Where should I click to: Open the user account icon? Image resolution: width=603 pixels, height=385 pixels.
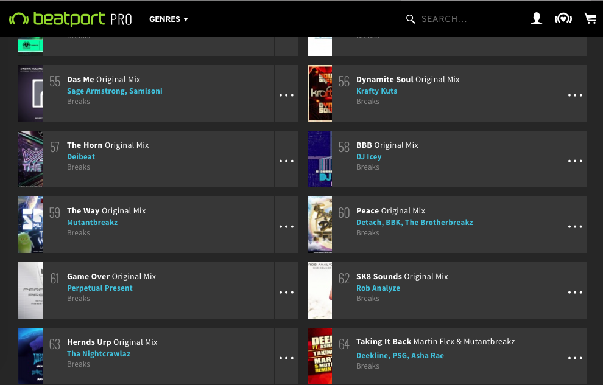(x=537, y=18)
